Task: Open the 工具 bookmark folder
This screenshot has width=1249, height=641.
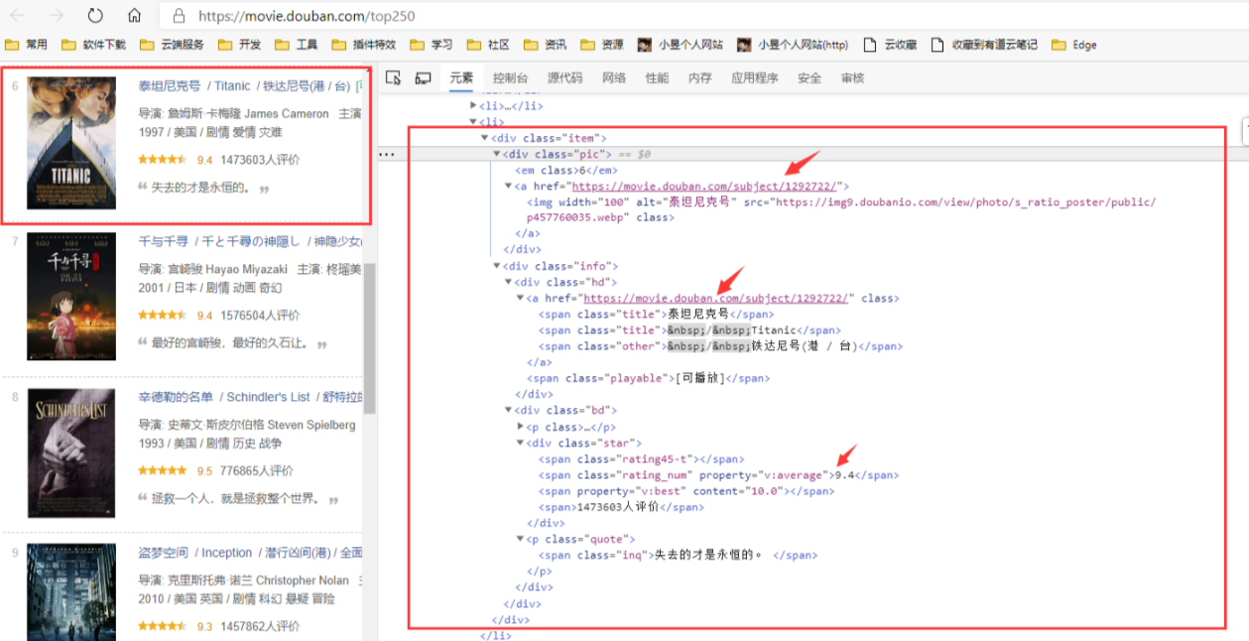Action: coord(297,45)
